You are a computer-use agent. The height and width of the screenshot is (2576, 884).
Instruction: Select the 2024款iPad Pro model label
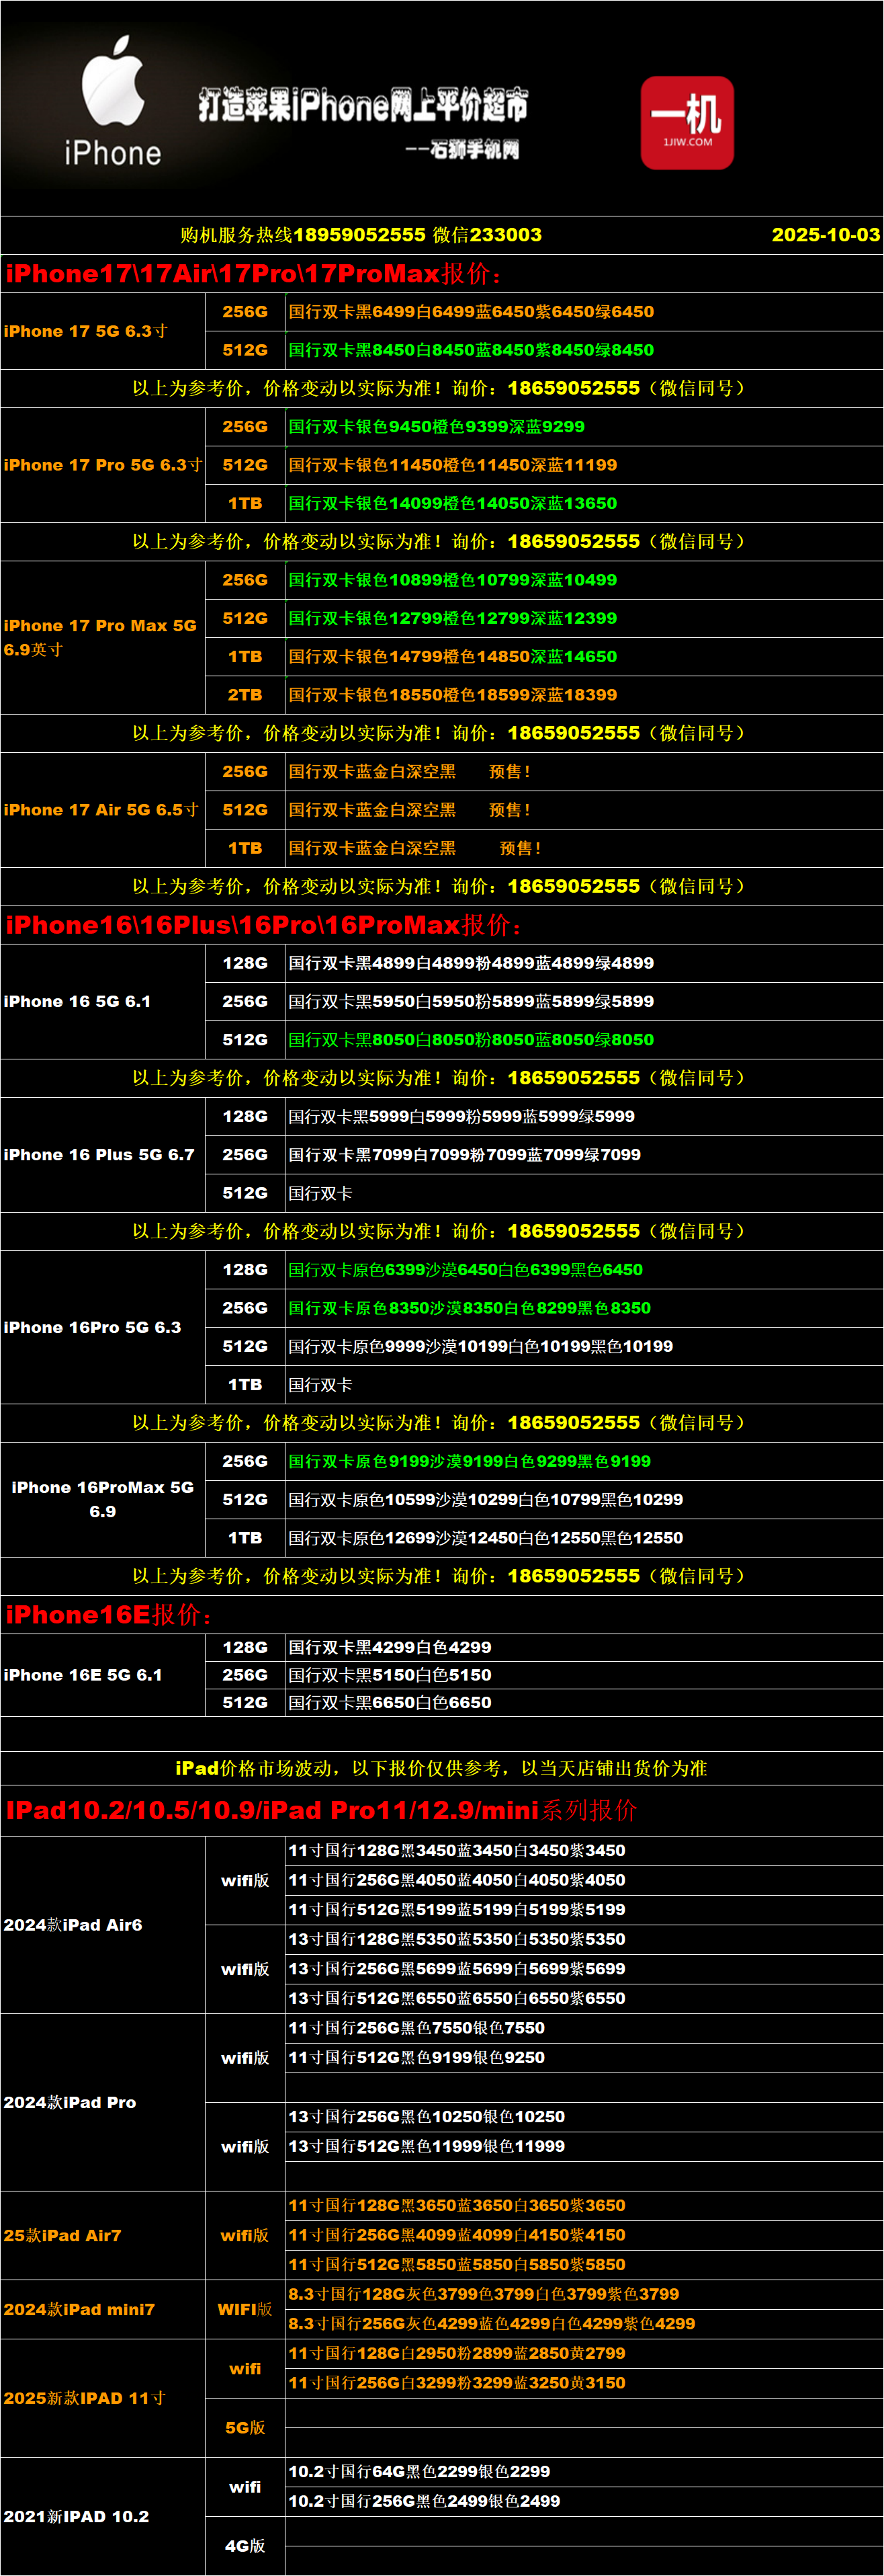pyautogui.click(x=70, y=2102)
